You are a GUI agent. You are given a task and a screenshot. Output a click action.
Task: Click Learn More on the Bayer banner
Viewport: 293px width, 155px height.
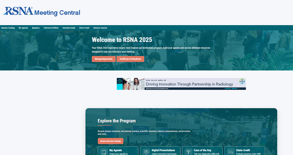coord(231,89)
